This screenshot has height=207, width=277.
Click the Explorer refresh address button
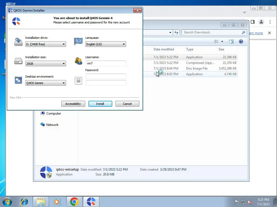click(x=176, y=32)
